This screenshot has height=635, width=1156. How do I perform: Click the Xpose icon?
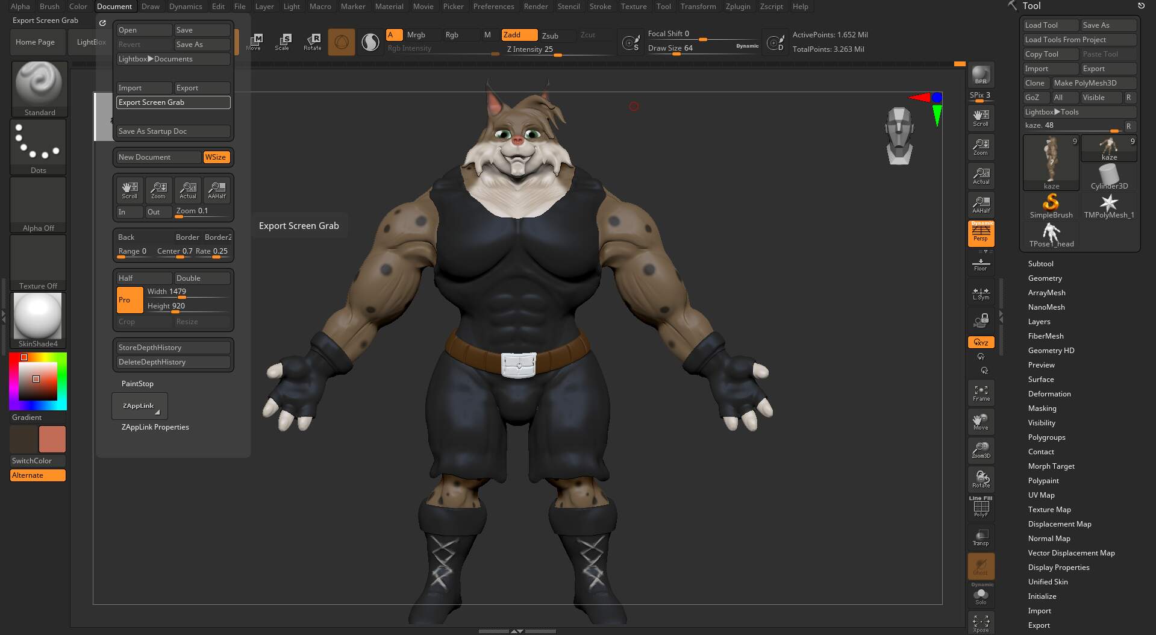[x=981, y=623]
